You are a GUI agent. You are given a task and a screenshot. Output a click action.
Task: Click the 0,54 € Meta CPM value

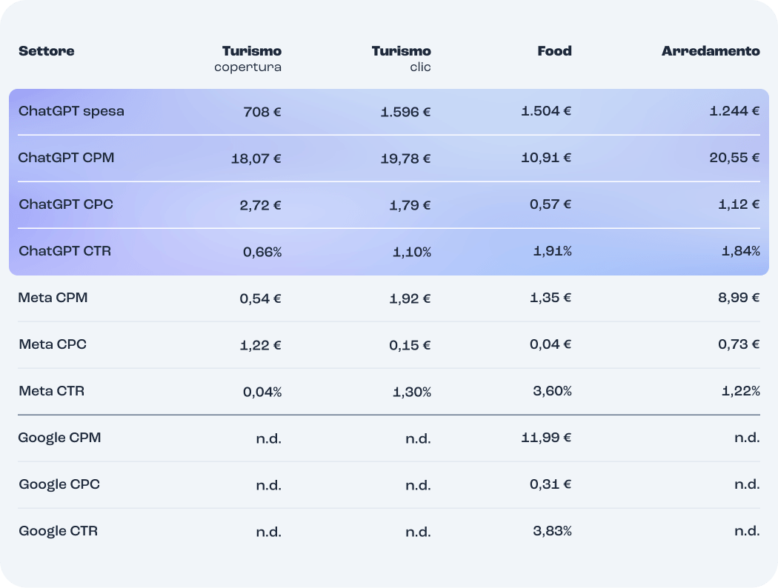pos(261,298)
